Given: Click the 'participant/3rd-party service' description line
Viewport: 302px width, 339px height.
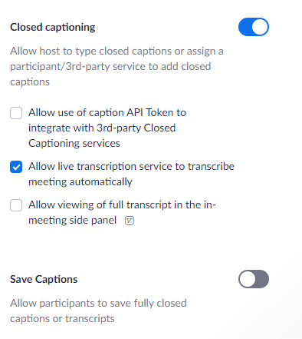Looking at the screenshot, I should (110, 66).
